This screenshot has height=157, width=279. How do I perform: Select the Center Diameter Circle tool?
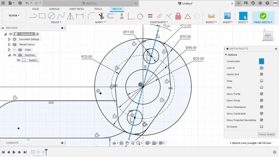coord(51,16)
